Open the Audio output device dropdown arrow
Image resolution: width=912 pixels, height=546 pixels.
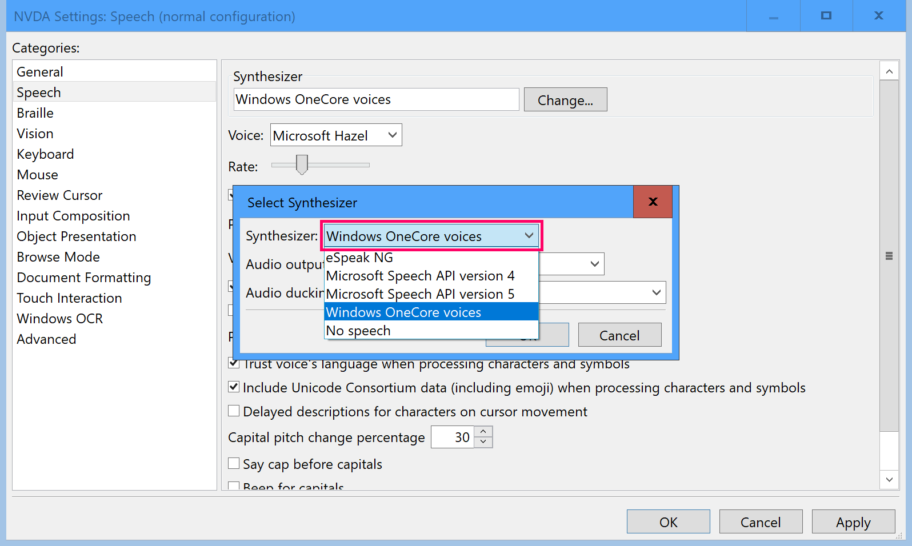point(594,264)
